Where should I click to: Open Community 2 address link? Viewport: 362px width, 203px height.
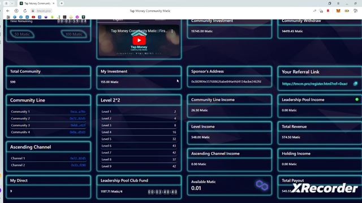point(77,118)
